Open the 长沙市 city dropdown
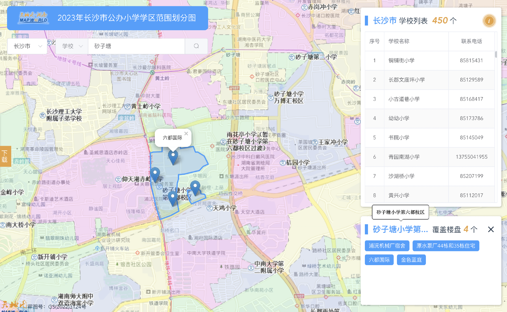Screen dimensions: 507x312 (x=27, y=46)
